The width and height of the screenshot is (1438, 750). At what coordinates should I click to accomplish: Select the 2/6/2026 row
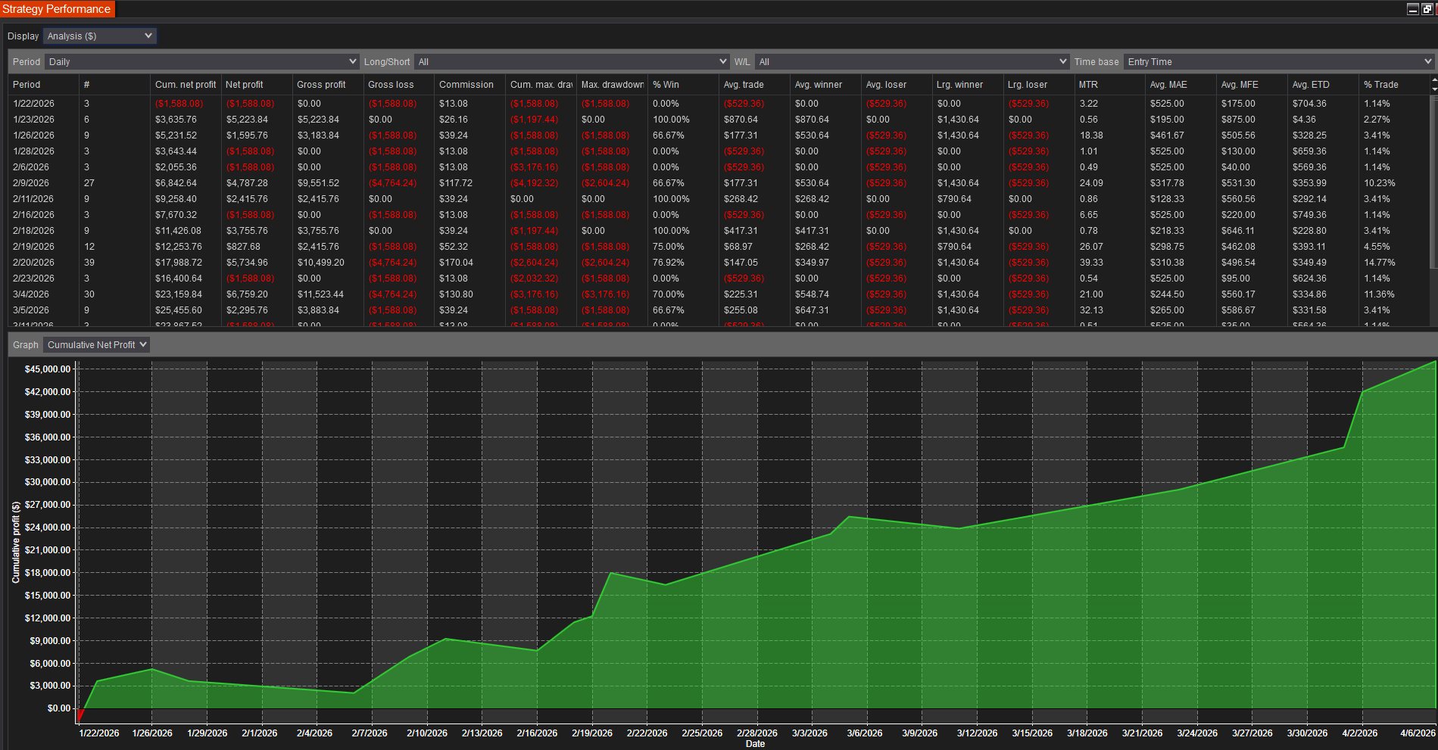tap(719, 167)
